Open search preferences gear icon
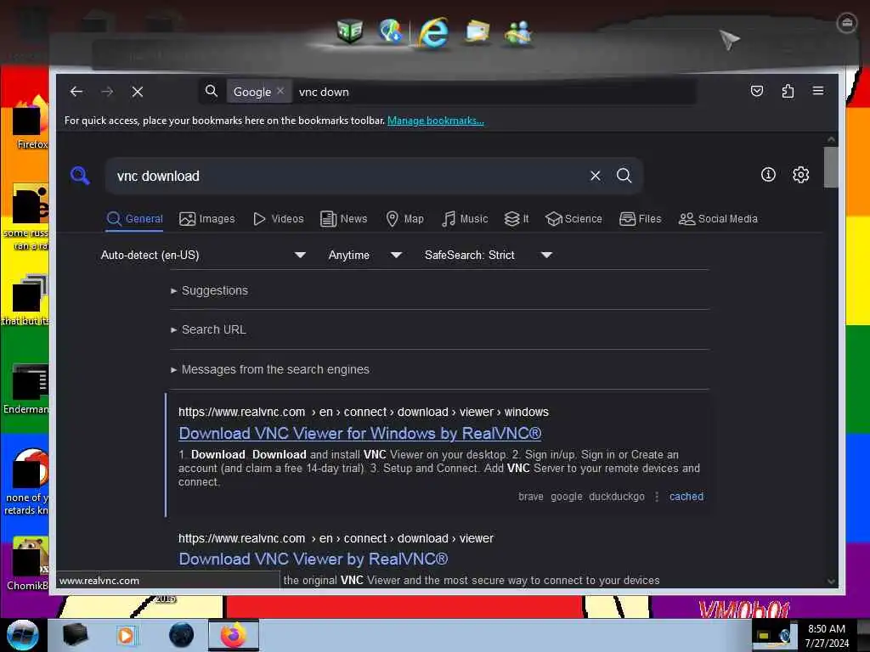Image resolution: width=870 pixels, height=652 pixels. [800, 175]
